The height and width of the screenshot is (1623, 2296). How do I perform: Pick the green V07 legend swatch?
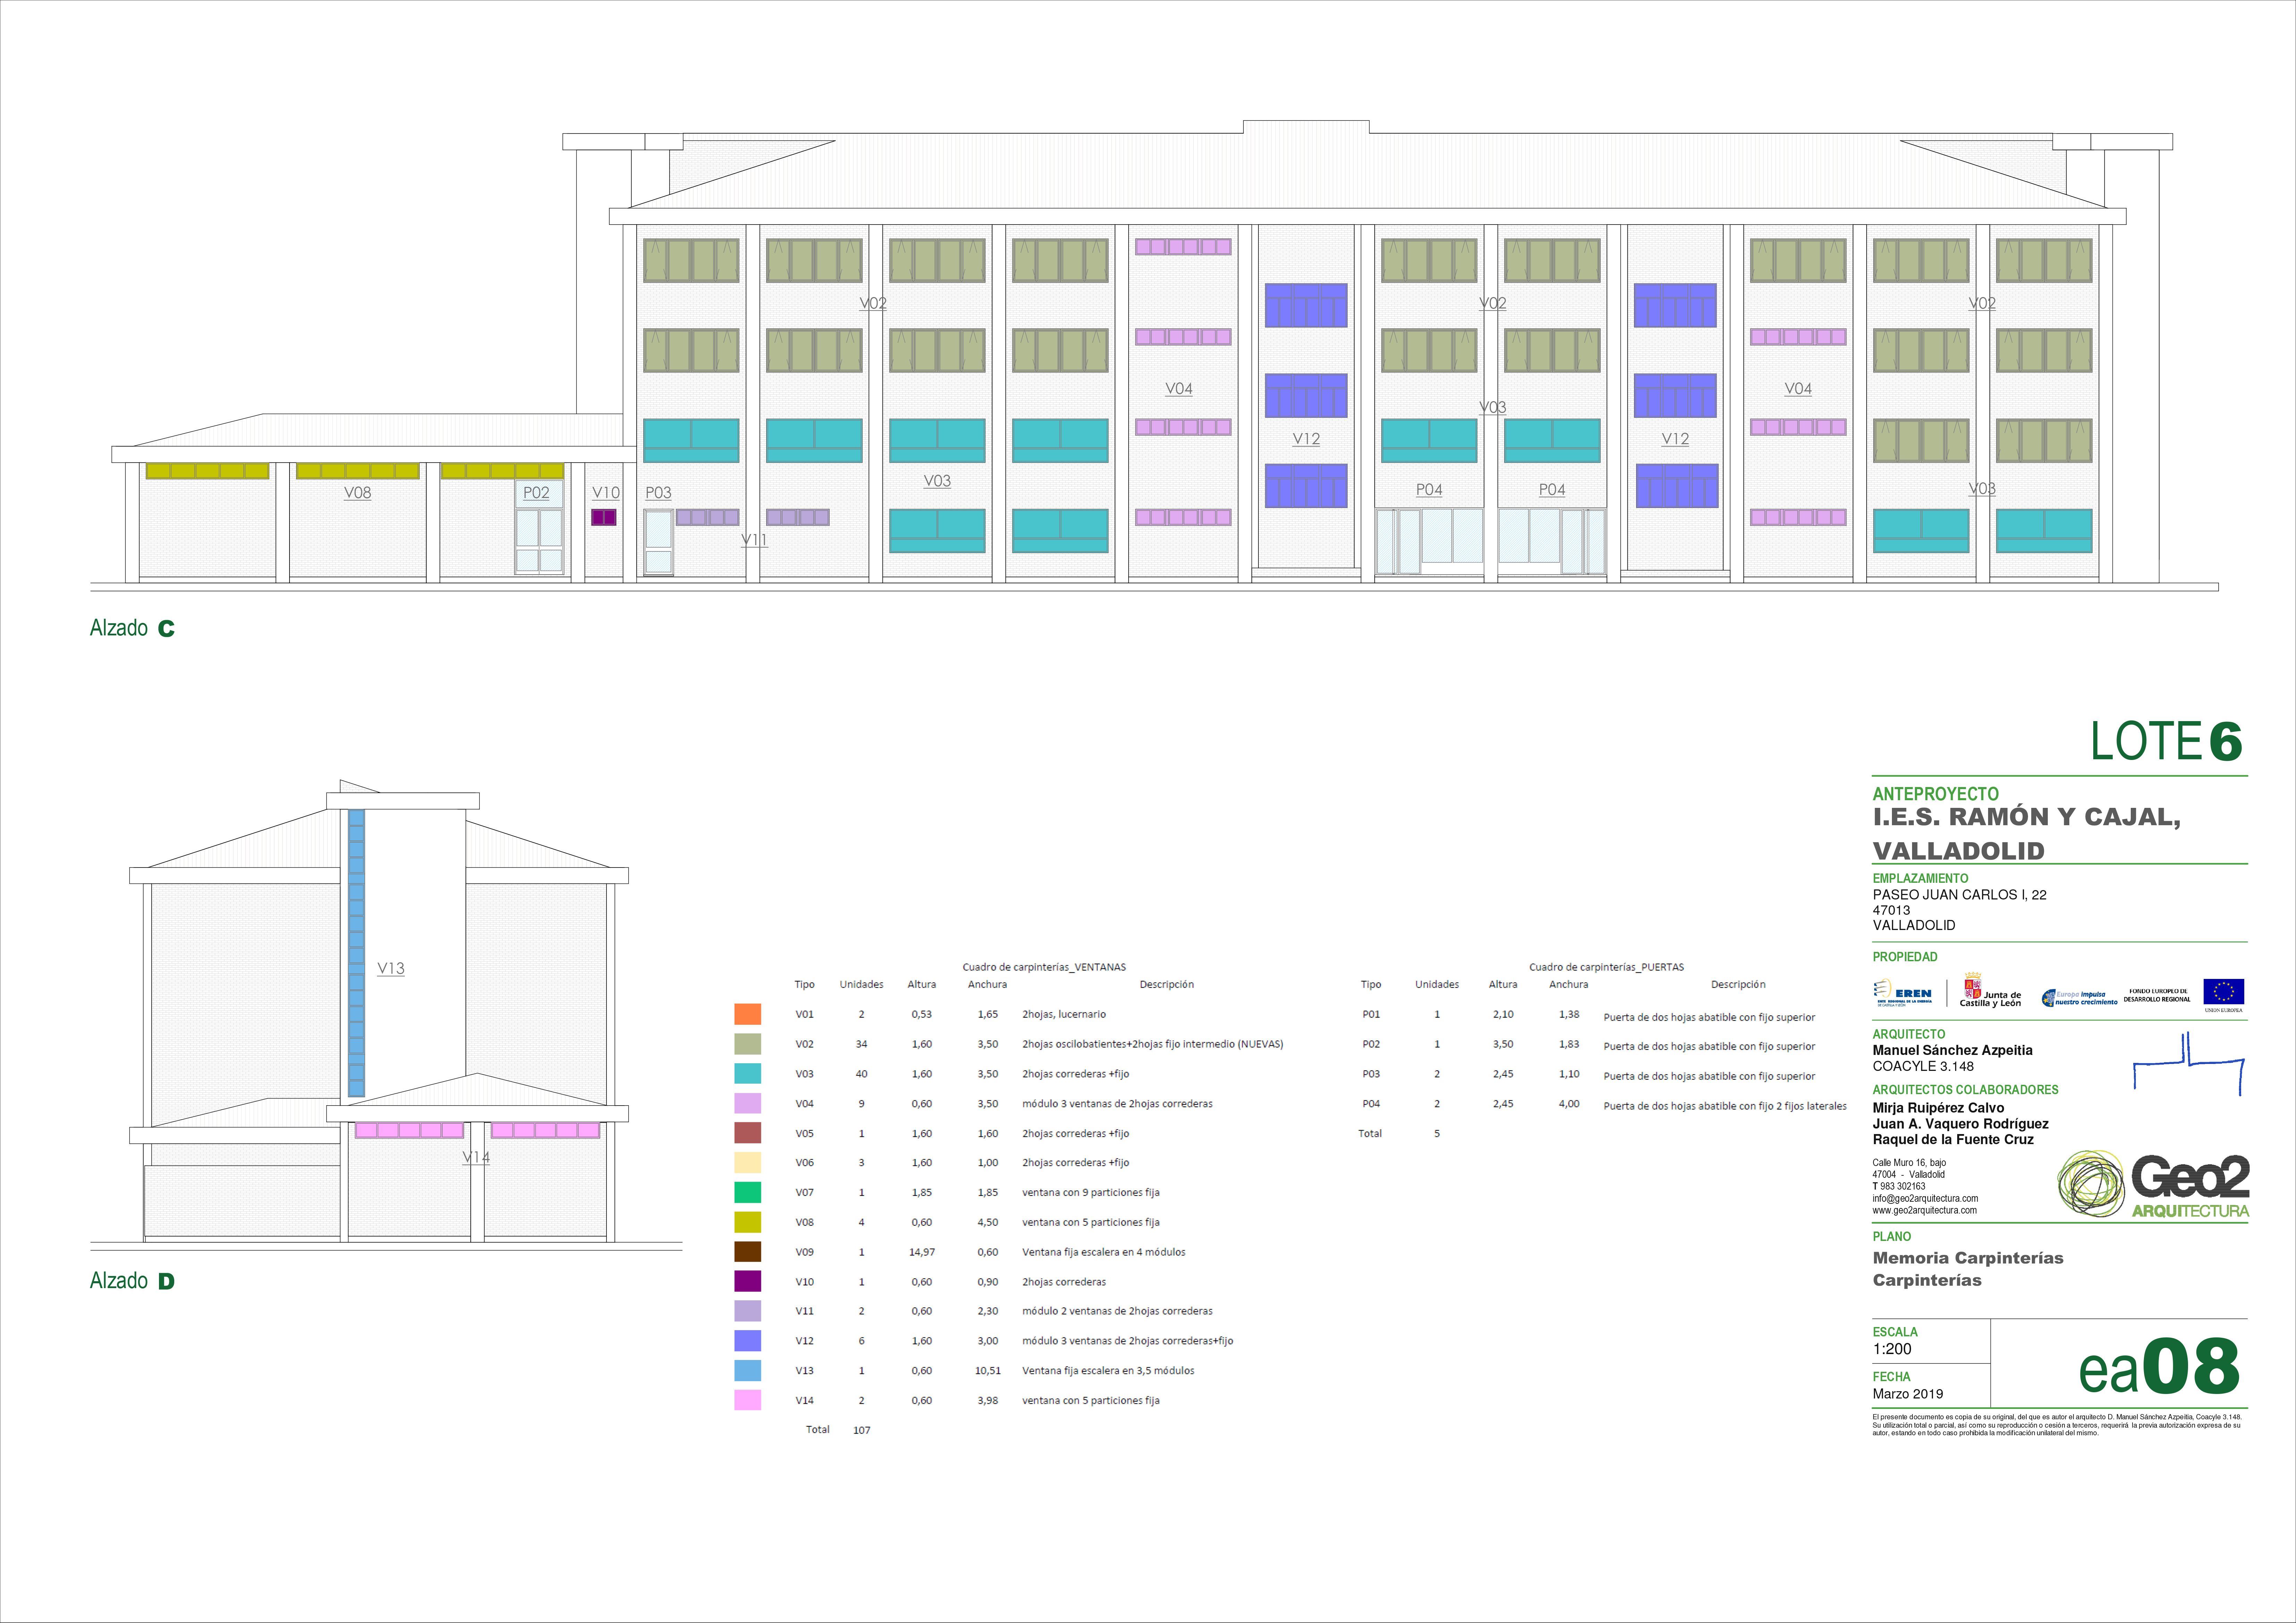[748, 1192]
